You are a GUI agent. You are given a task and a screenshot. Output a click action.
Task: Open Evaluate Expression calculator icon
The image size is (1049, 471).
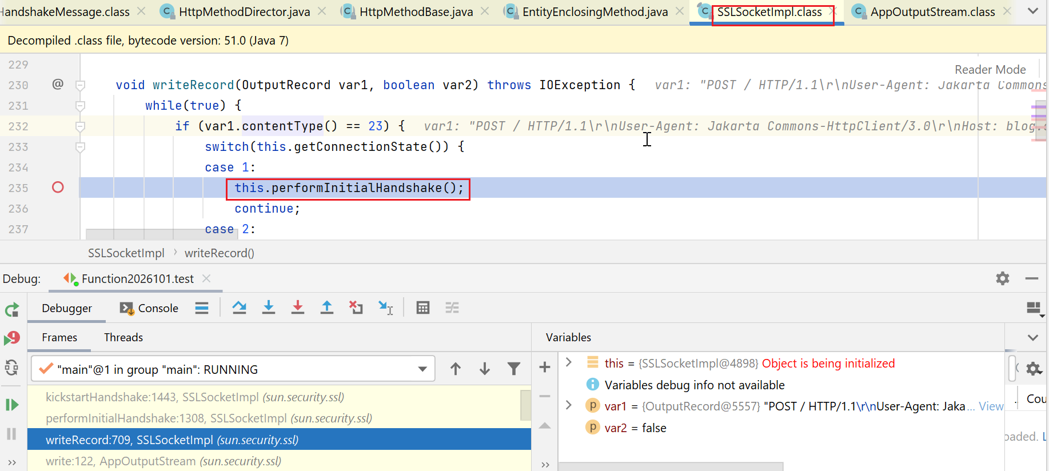click(x=423, y=308)
